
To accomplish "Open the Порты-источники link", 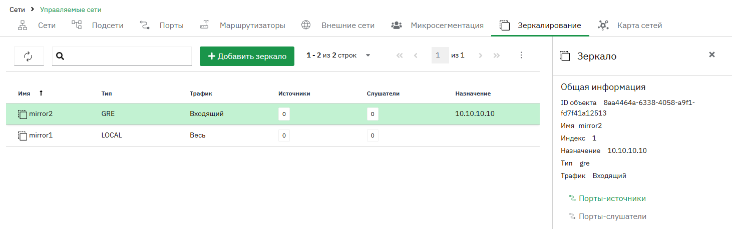I will [612, 198].
